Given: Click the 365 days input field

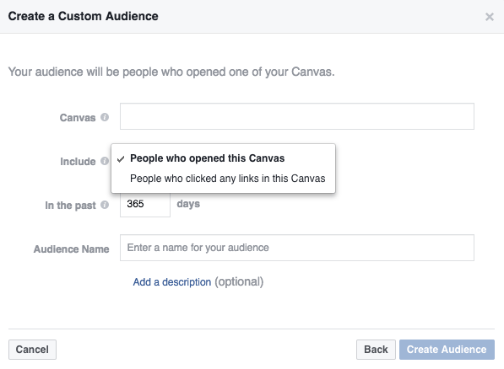Looking at the screenshot, I should pos(145,204).
